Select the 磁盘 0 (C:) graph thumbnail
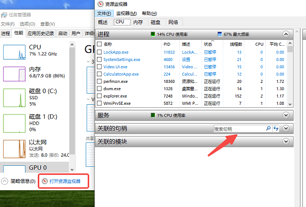Screen dimensions: 306x207 (14, 98)
